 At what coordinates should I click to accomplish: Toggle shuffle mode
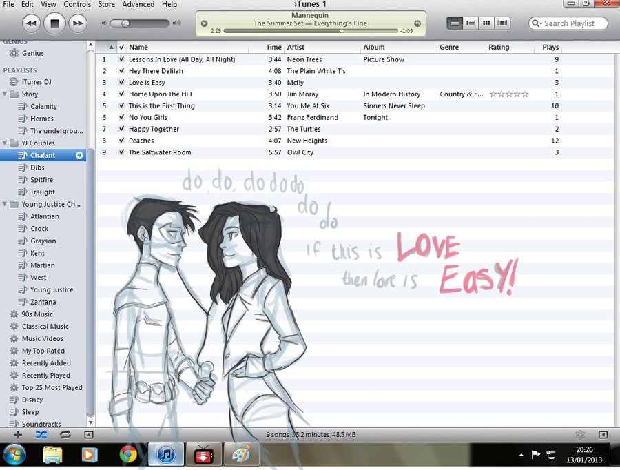coord(41,435)
